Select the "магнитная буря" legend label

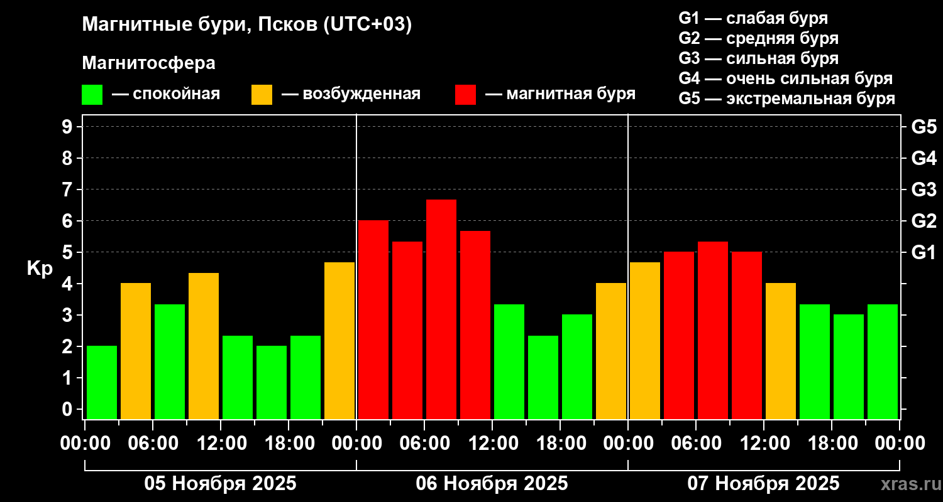(x=570, y=94)
